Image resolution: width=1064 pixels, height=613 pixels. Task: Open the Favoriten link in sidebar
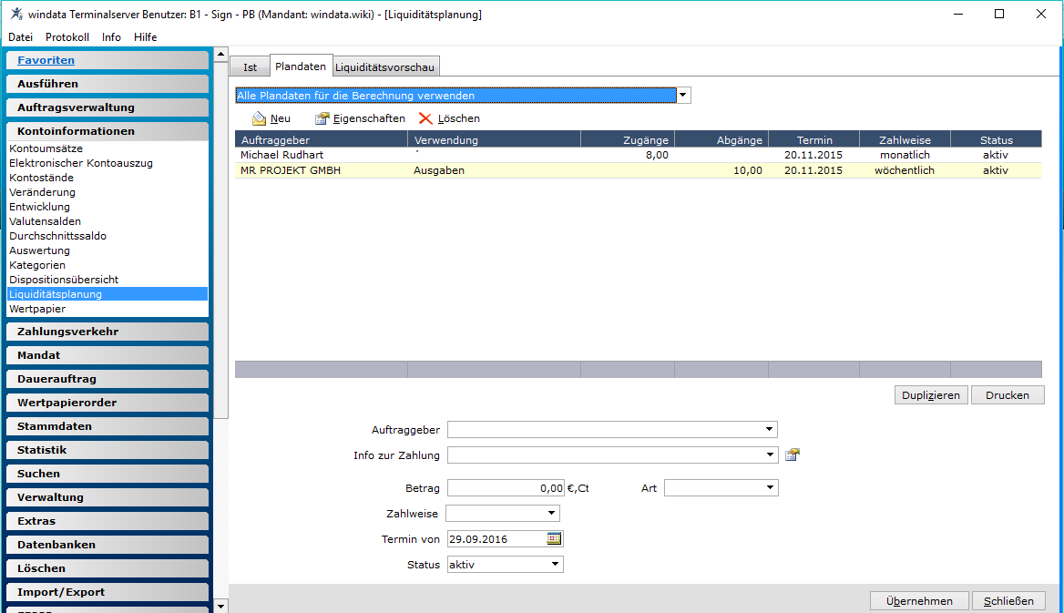click(46, 60)
